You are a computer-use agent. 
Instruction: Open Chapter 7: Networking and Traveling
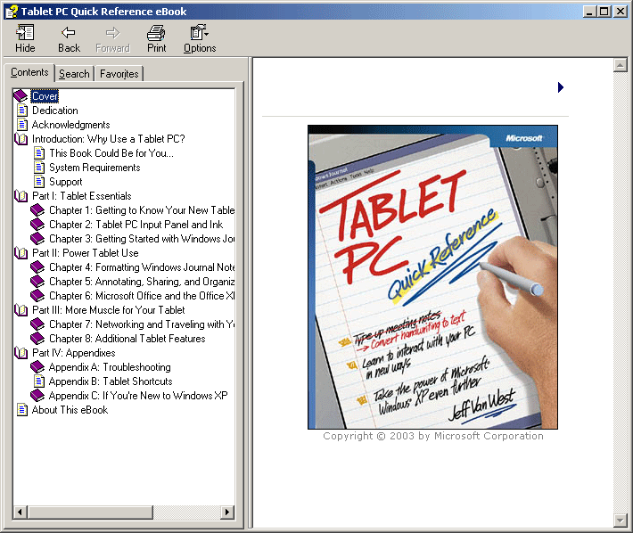[x=142, y=324]
